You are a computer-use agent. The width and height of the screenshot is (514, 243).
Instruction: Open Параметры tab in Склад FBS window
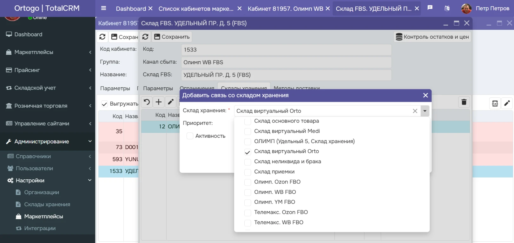pos(158,88)
